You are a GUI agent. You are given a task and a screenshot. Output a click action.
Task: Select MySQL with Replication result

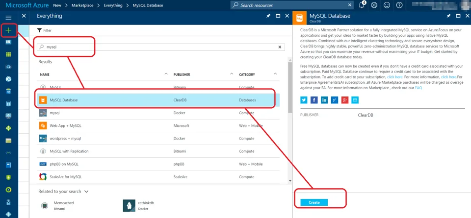(159, 151)
